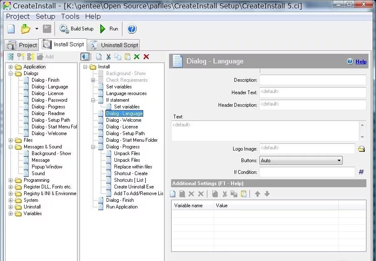Viewport: 376px width, 261px height.
Task: Expand the Application folder
Action: [x=10, y=67]
